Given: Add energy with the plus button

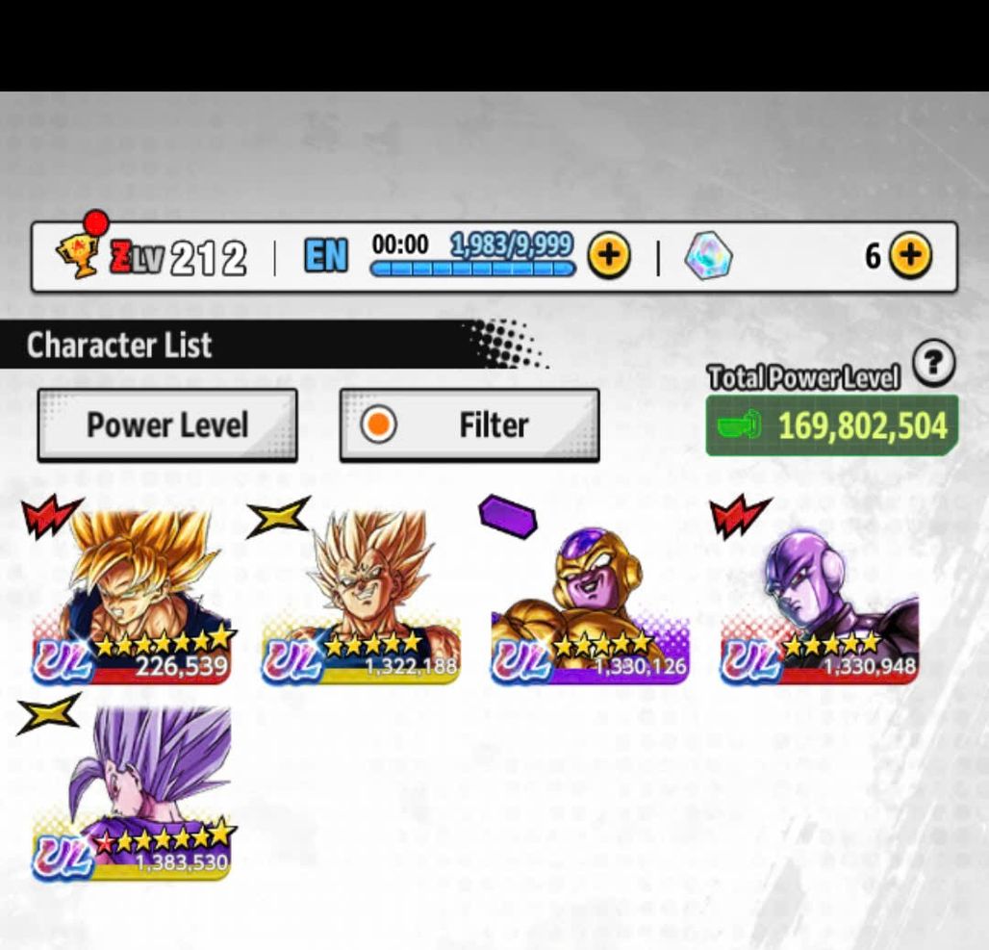Looking at the screenshot, I should tap(609, 255).
